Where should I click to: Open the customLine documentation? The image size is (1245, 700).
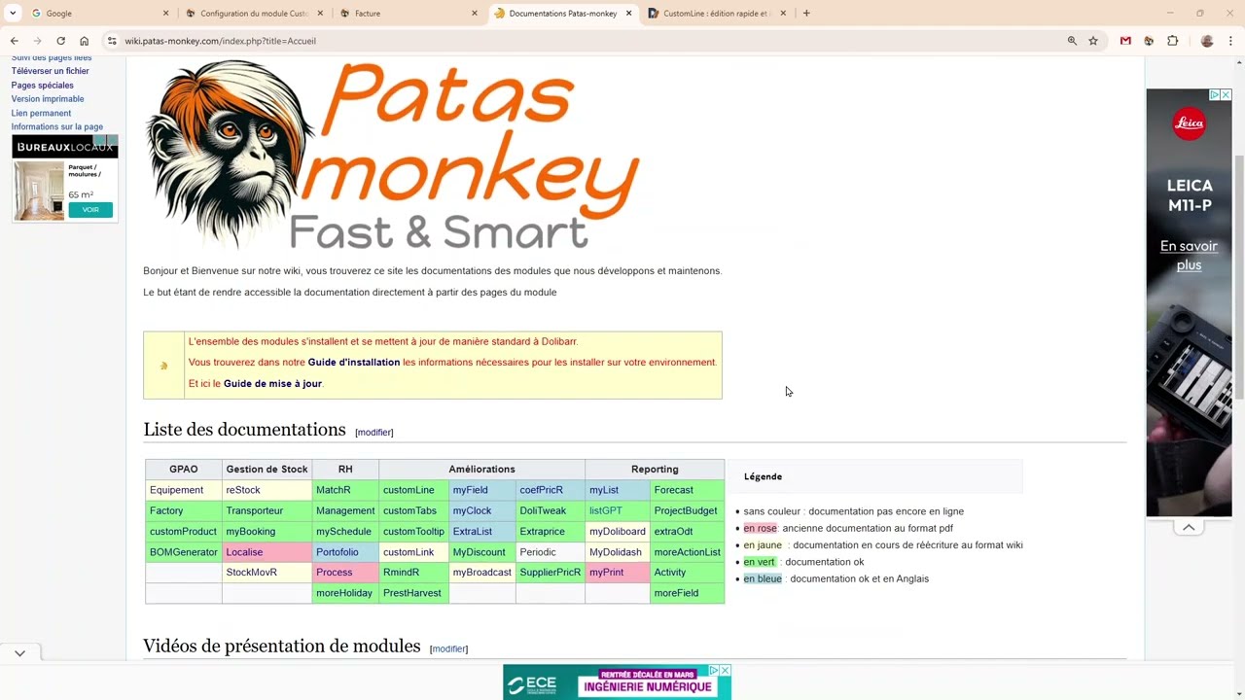(409, 490)
